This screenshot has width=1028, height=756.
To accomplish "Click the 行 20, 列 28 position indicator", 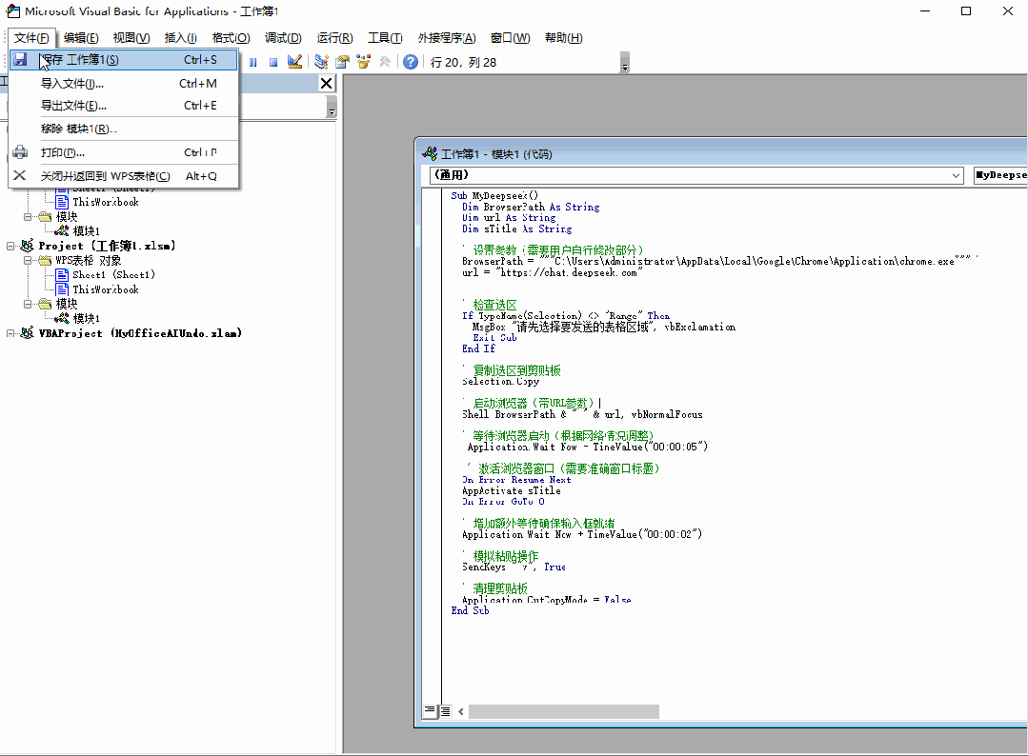I will [464, 62].
